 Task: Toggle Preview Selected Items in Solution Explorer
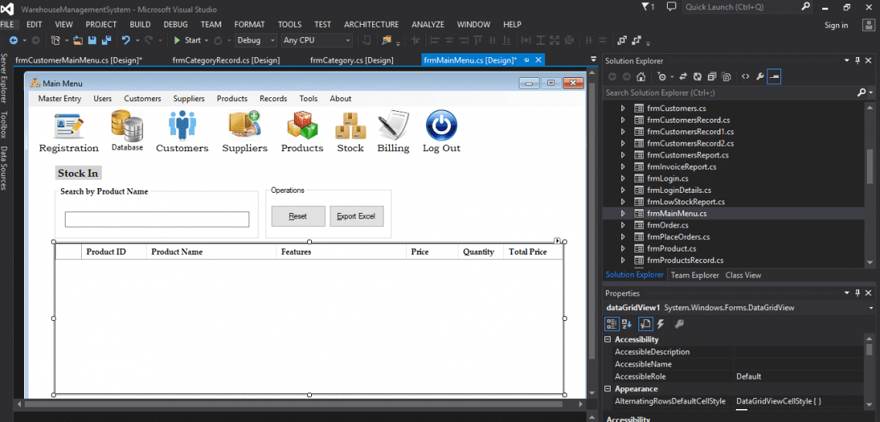tap(775, 76)
